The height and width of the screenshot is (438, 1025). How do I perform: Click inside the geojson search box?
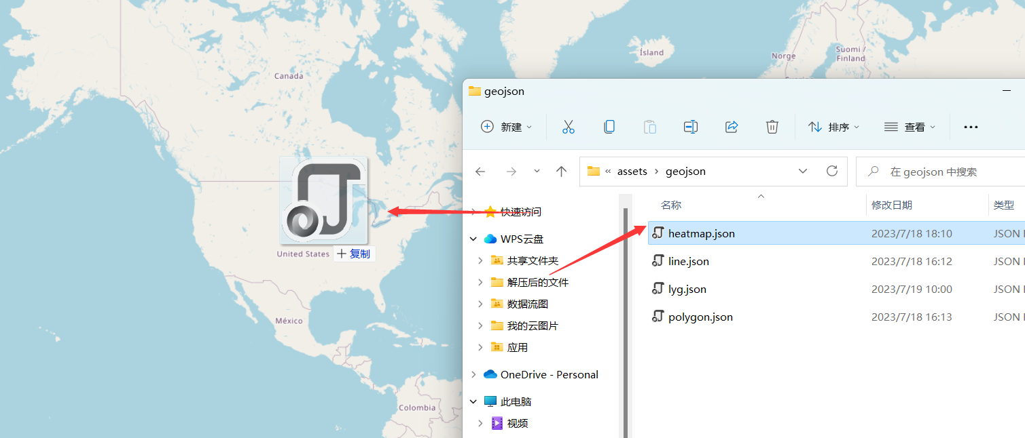(x=937, y=171)
